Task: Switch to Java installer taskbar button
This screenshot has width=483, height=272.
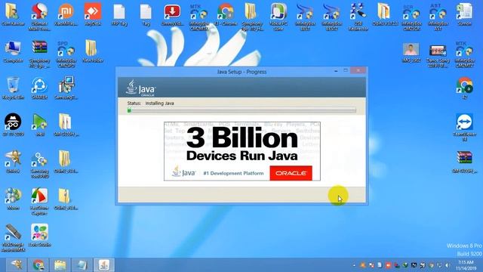Action: pyautogui.click(x=104, y=265)
